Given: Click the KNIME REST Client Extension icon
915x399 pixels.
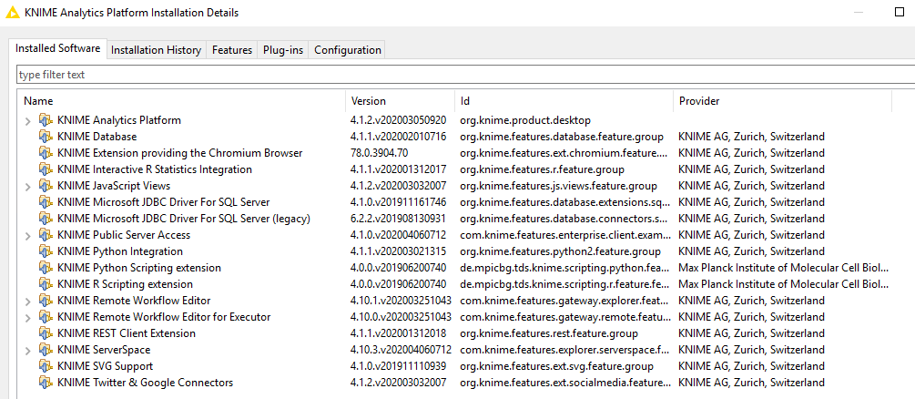Looking at the screenshot, I should pyautogui.click(x=46, y=333).
